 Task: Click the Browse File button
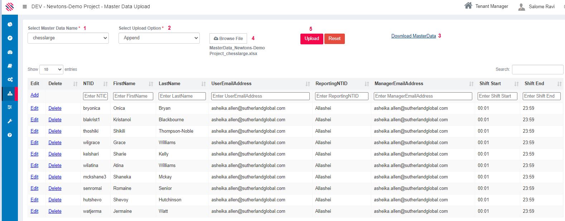(x=228, y=38)
